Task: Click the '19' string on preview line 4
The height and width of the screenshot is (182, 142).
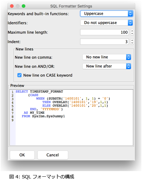Action: tap(94, 102)
